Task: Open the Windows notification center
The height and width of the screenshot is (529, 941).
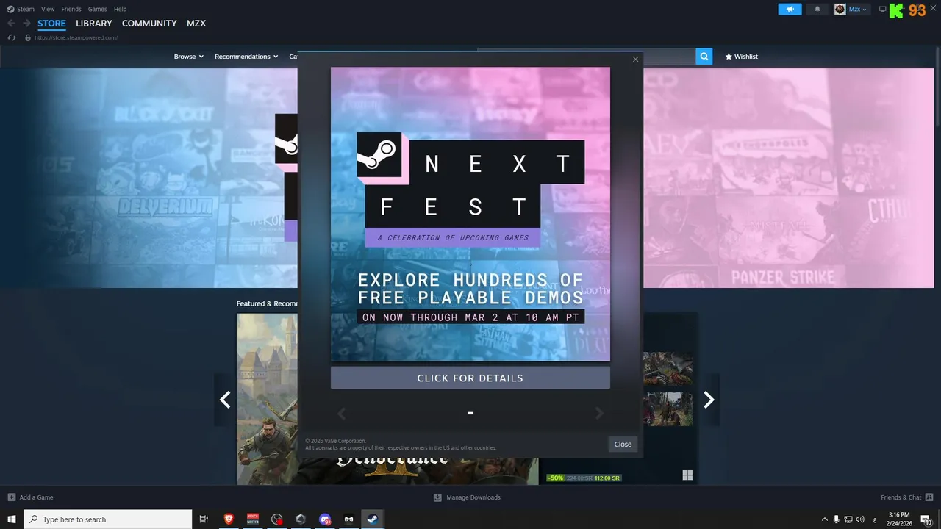Action: [x=926, y=519]
